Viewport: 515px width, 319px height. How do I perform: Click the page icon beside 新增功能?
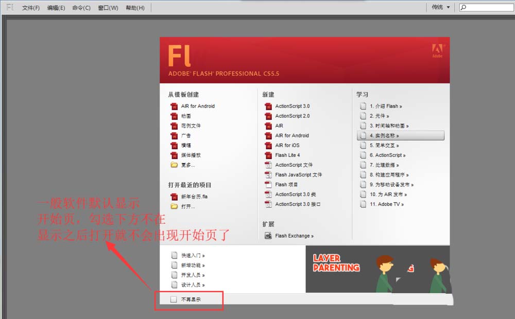click(x=175, y=265)
